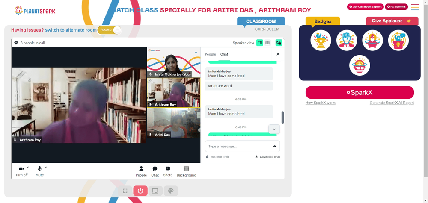The height and width of the screenshot is (203, 428).
Task: Turn off the camera
Action: click(x=21, y=171)
